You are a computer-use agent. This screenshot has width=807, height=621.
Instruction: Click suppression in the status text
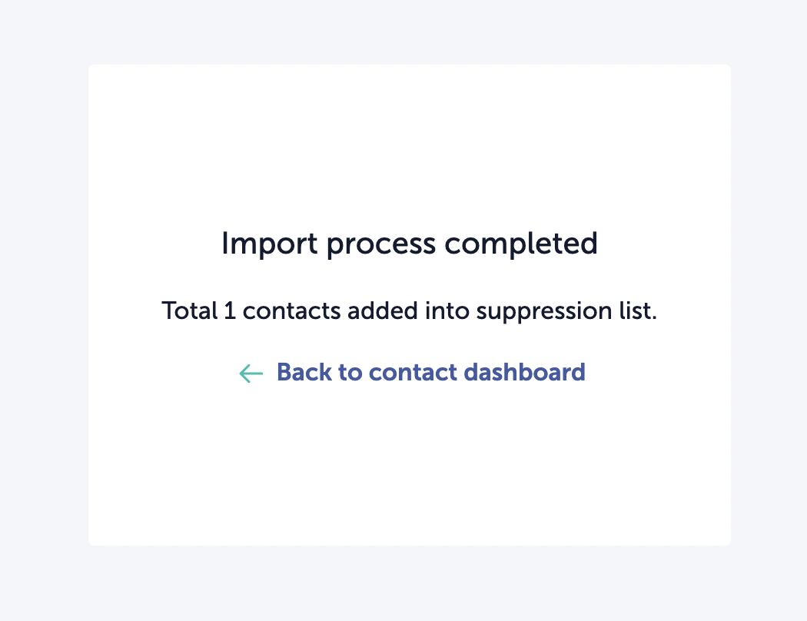click(x=544, y=312)
